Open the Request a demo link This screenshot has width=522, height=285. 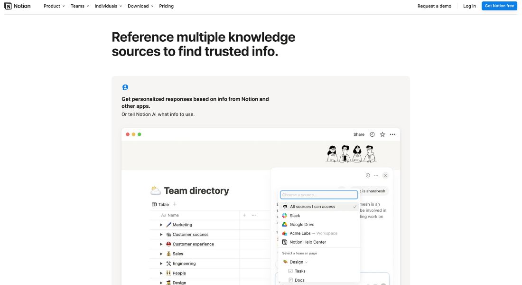[434, 6]
